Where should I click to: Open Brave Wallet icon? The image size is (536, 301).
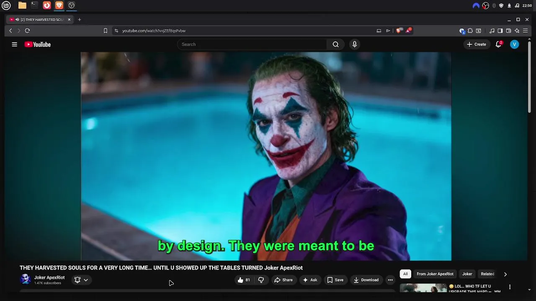(508, 31)
